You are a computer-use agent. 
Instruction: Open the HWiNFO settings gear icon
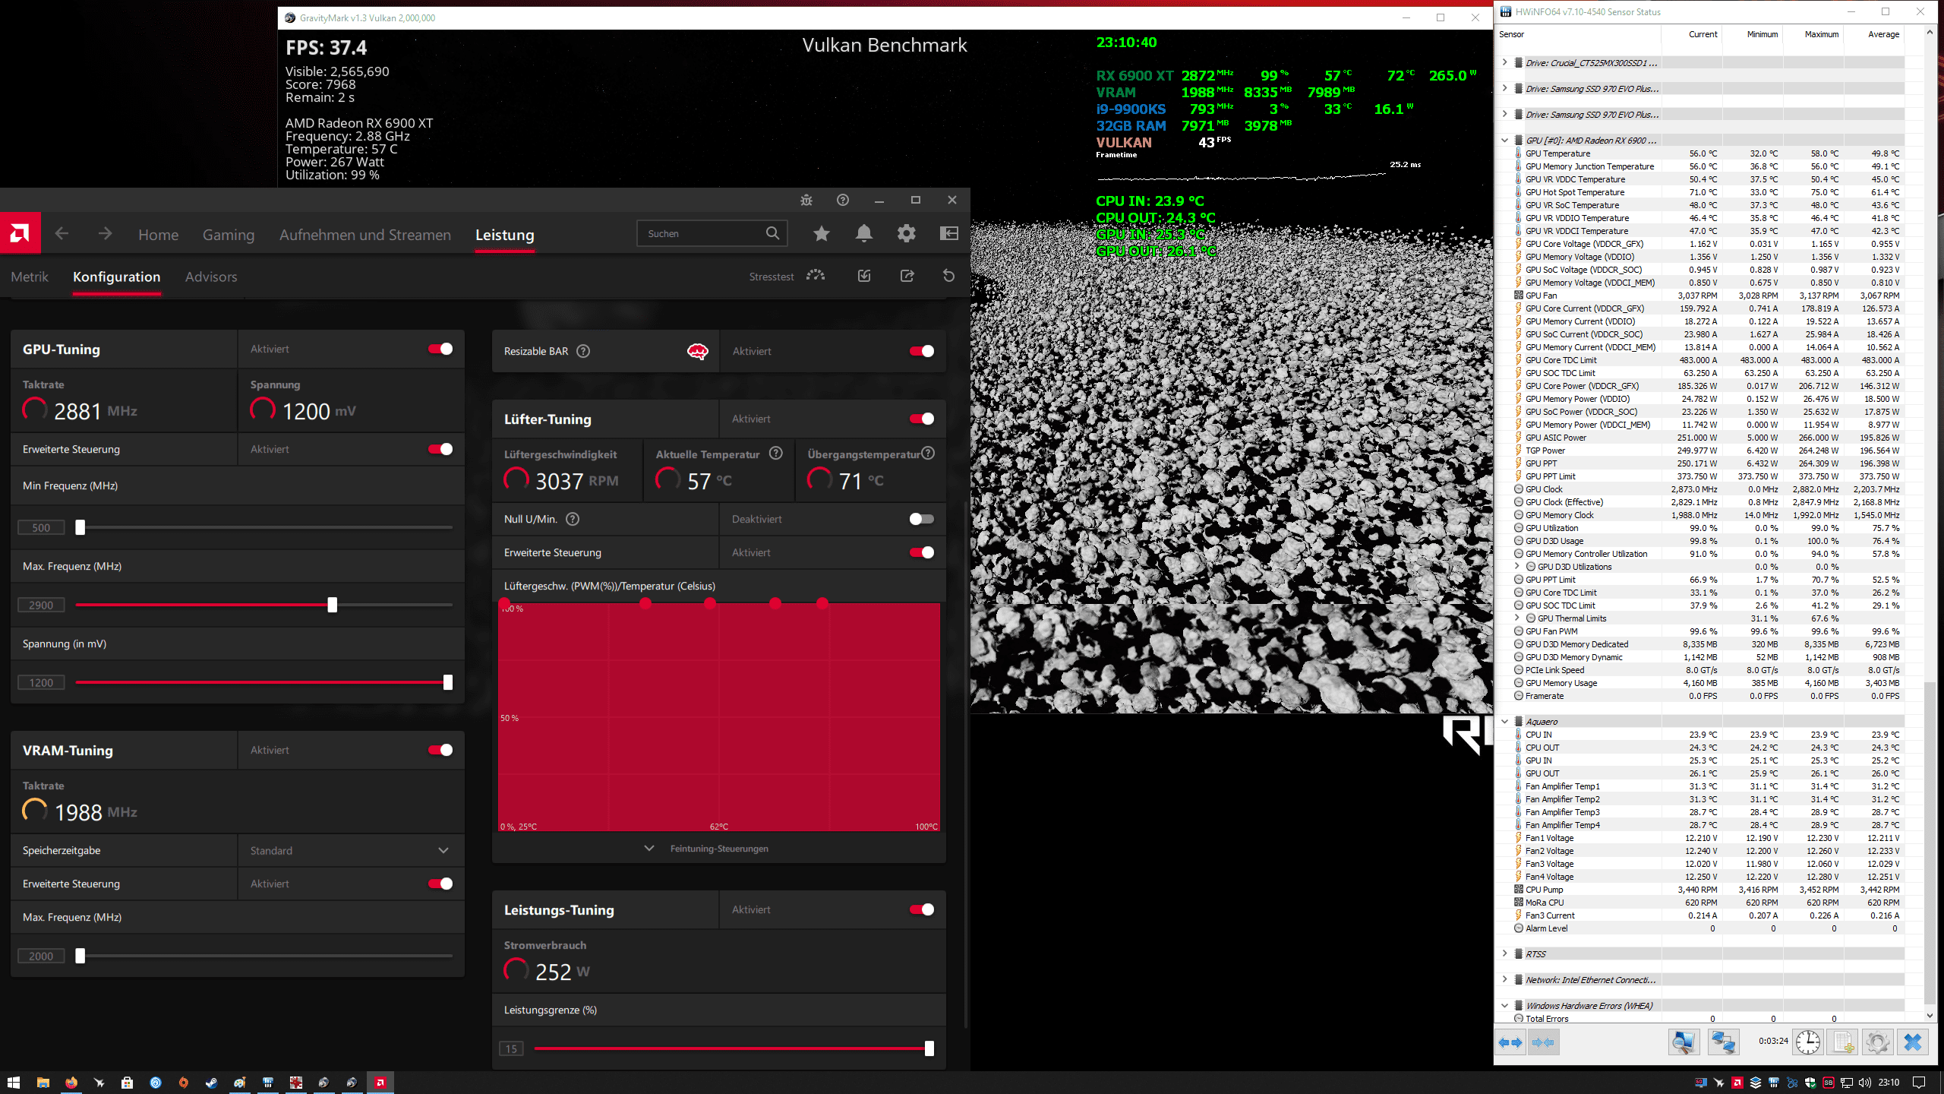click(x=1877, y=1042)
